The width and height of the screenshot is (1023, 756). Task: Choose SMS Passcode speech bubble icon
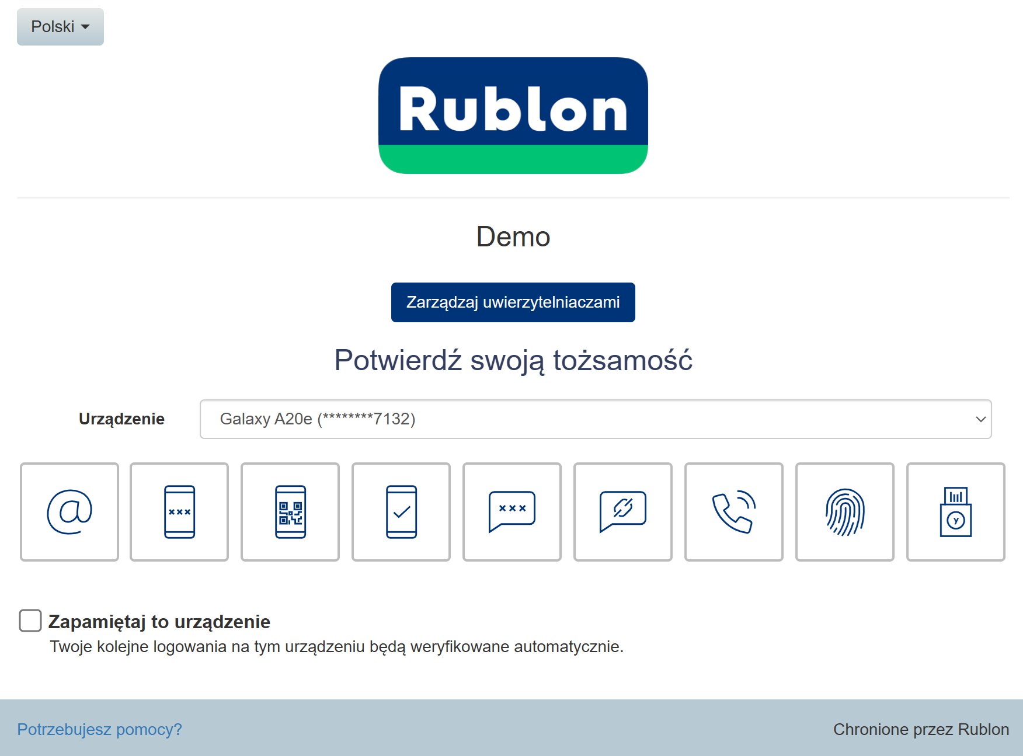tap(512, 512)
